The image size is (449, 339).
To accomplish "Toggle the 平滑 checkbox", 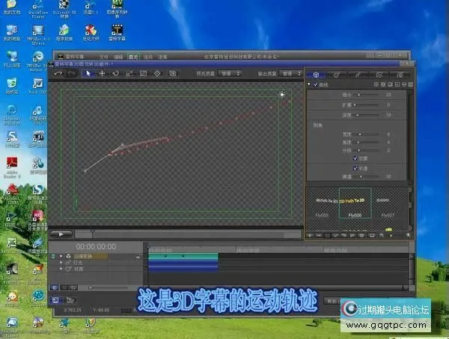I will pyautogui.click(x=355, y=168).
